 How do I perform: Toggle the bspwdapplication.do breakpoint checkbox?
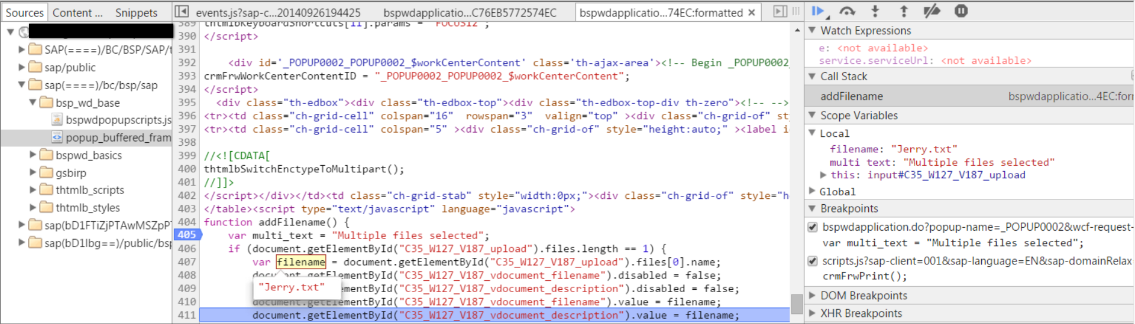pos(813,227)
